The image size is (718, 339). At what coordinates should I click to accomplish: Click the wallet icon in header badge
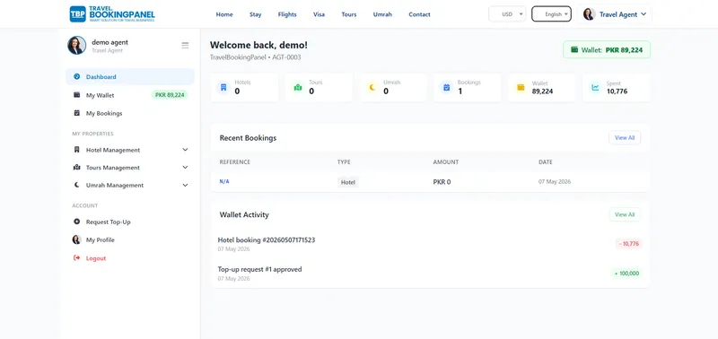574,49
